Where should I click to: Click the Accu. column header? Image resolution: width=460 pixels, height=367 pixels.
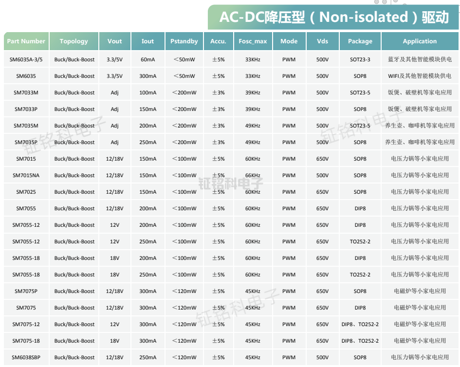point(218,41)
